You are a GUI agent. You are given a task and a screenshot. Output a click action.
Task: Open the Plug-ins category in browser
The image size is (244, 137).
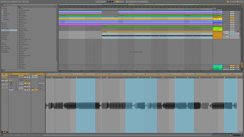click(x=5, y=35)
